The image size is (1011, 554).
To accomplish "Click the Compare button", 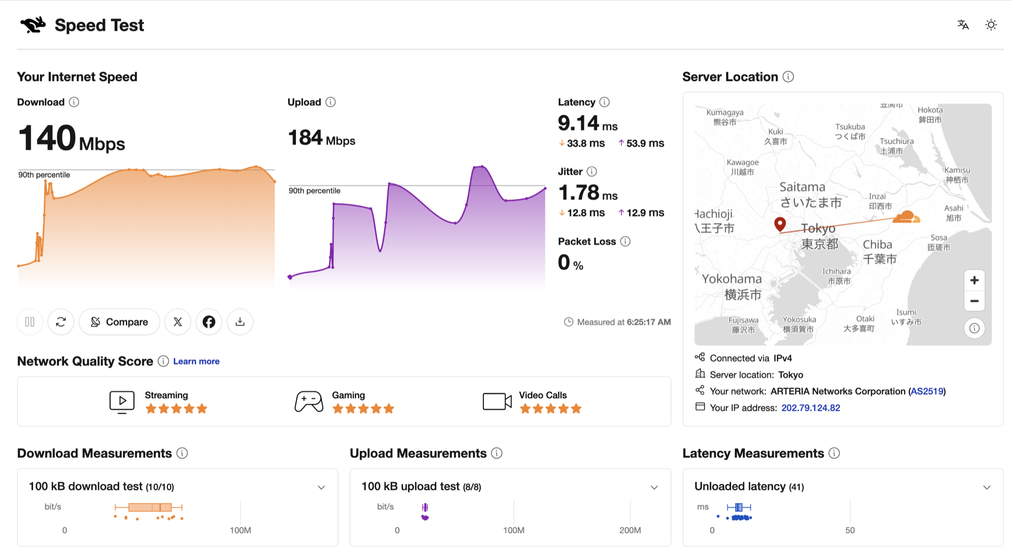I will [x=119, y=322].
